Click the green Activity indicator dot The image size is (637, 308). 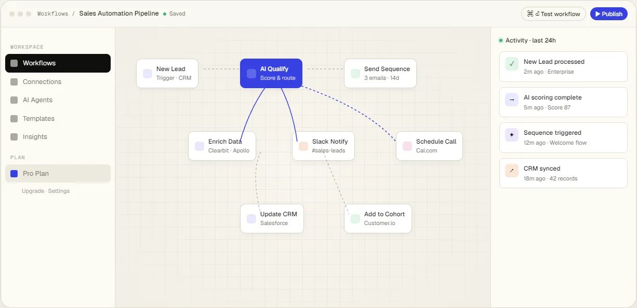pos(501,40)
